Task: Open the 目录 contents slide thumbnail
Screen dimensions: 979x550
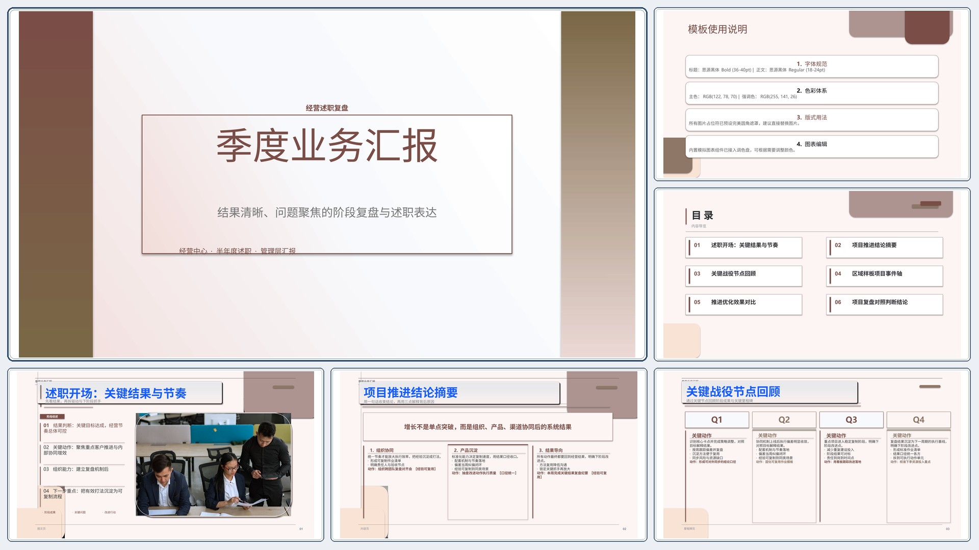Action: click(x=812, y=274)
